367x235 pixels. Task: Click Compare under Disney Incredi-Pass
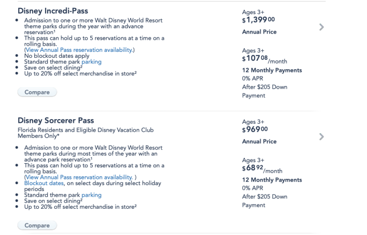37,92
